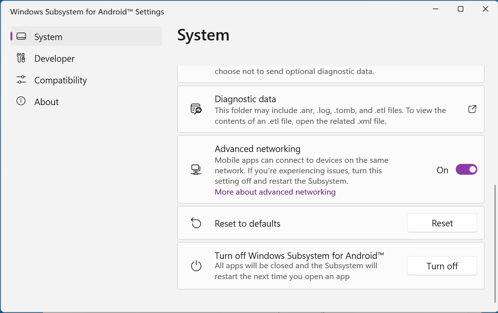Toggle Advanced networking switch off
The width and height of the screenshot is (498, 313).
(x=466, y=169)
